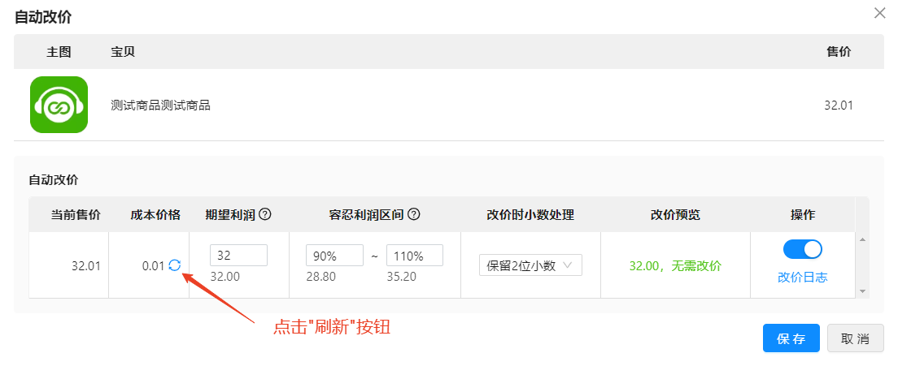
Task: Close the 自动改价 dialog with the X
Action: click(879, 13)
